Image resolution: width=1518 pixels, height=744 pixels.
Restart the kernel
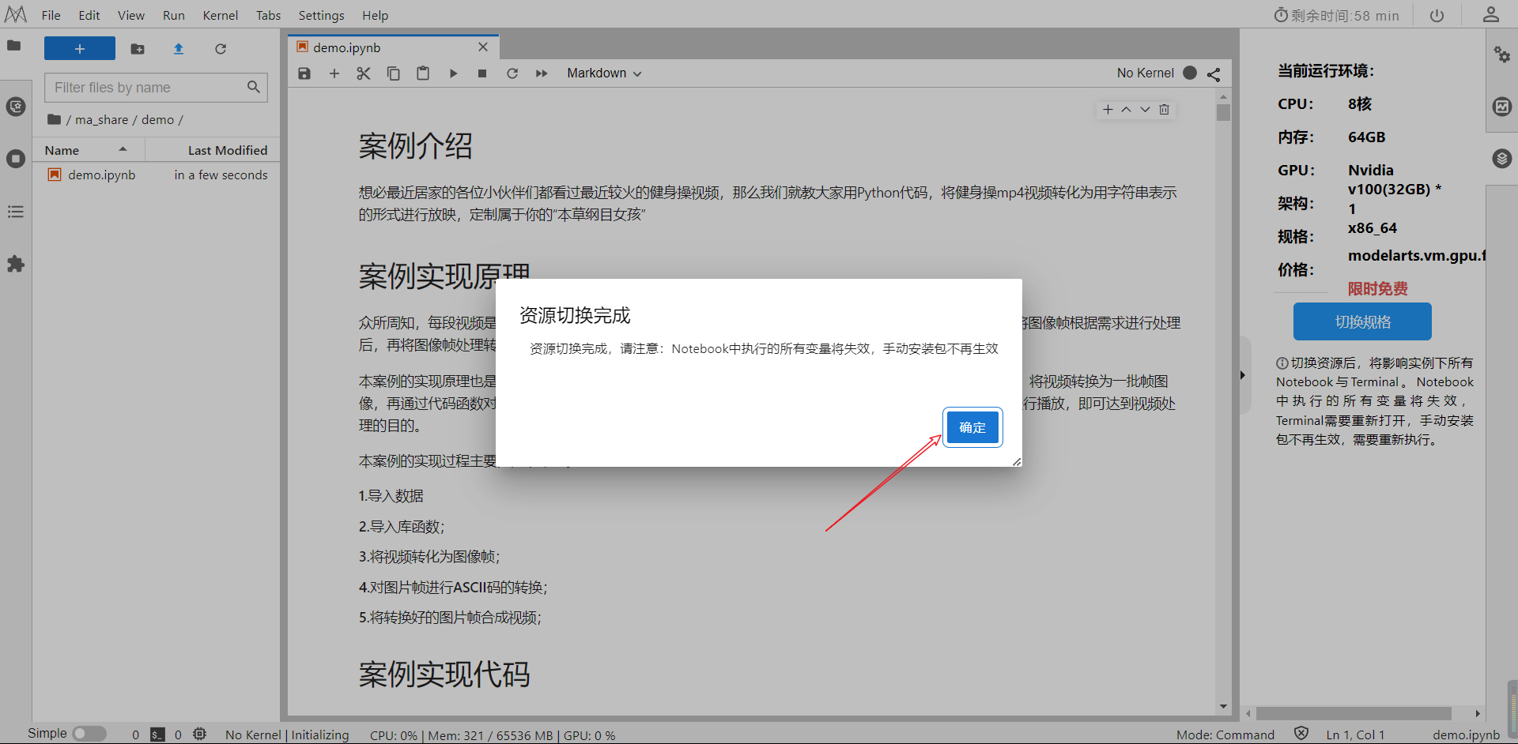coord(512,73)
